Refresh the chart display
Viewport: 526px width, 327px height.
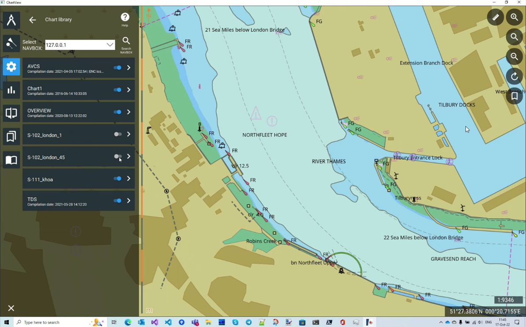515,76
